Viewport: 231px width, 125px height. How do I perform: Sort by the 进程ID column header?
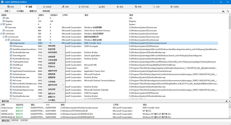click(43, 15)
